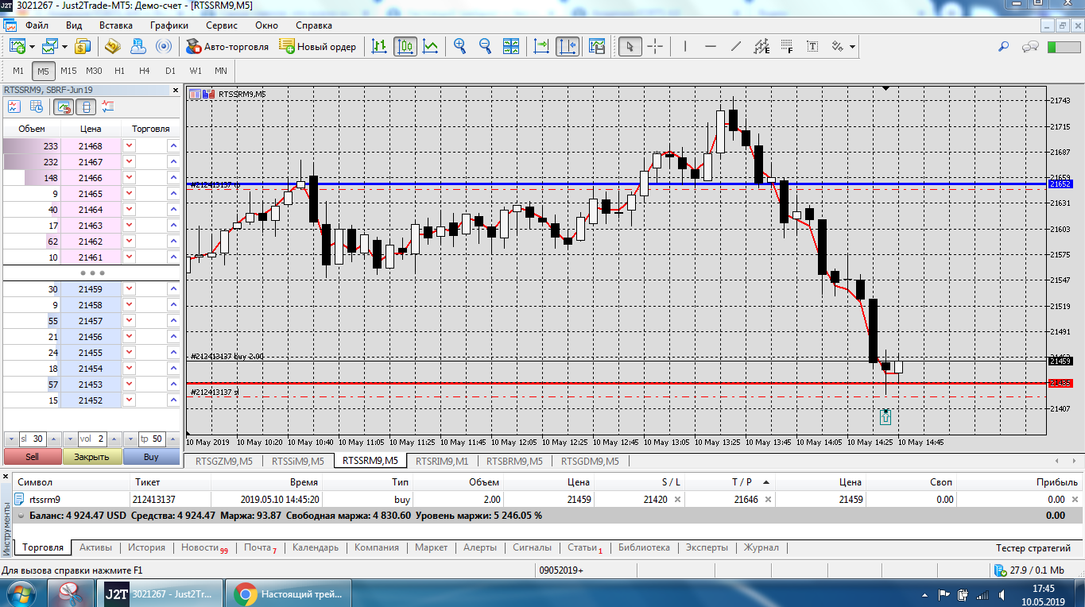
Task: Zoom out on the chart
Action: pyautogui.click(x=485, y=47)
